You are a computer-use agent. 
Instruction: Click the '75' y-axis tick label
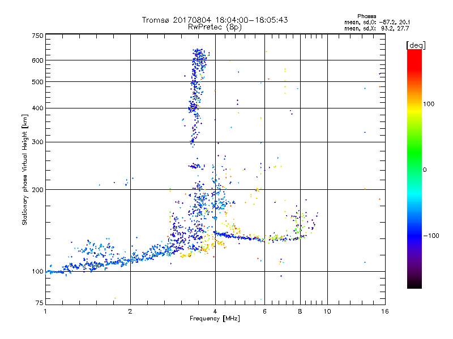pyautogui.click(x=40, y=303)
